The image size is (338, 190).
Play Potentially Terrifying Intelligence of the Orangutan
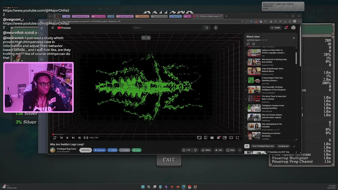(x=271, y=89)
